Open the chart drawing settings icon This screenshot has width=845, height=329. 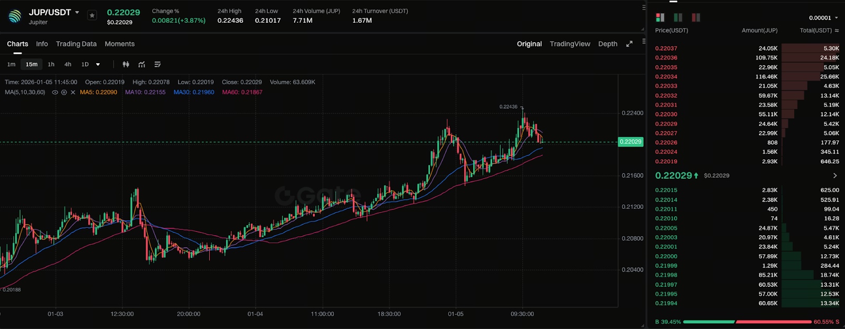[157, 64]
